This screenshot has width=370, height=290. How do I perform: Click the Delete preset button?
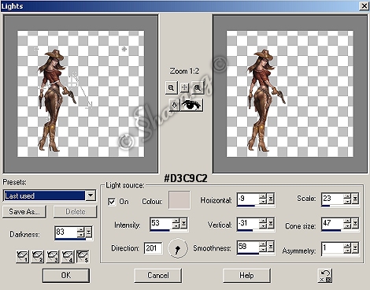(76, 212)
